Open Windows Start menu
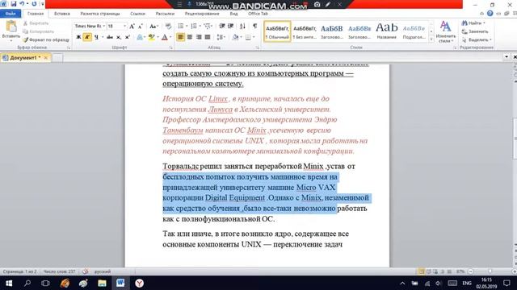This screenshot has width=517, height=290. [x=9, y=283]
